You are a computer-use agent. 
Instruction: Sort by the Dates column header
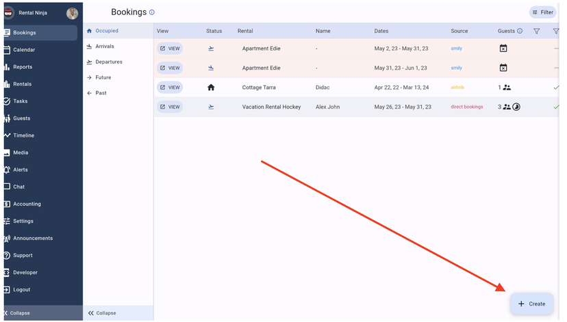(381, 31)
